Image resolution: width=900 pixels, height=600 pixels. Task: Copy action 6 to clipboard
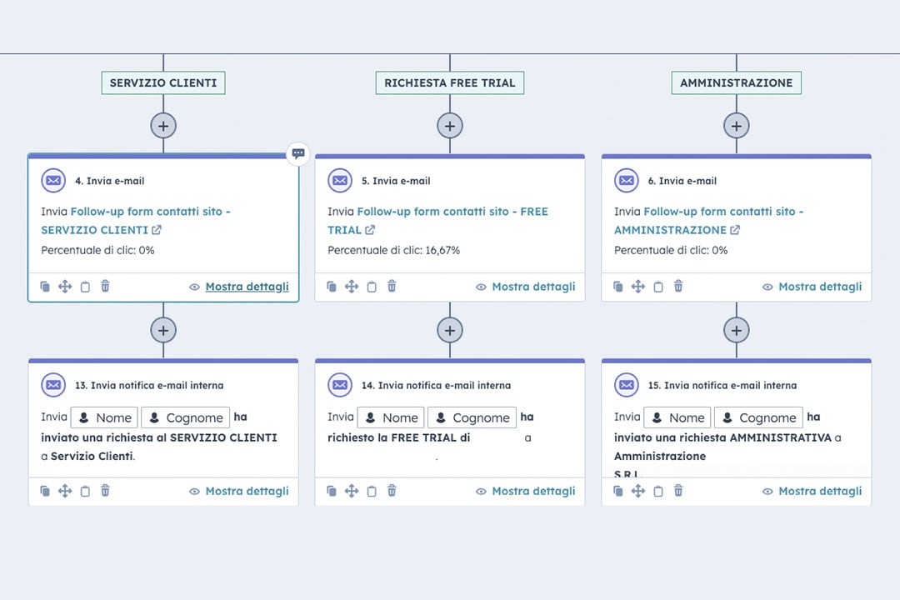click(657, 287)
